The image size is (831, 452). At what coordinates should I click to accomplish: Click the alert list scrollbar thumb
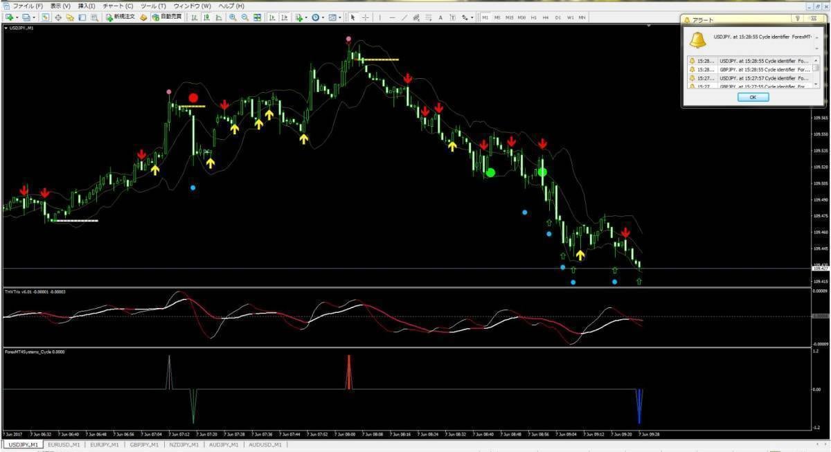[816, 68]
